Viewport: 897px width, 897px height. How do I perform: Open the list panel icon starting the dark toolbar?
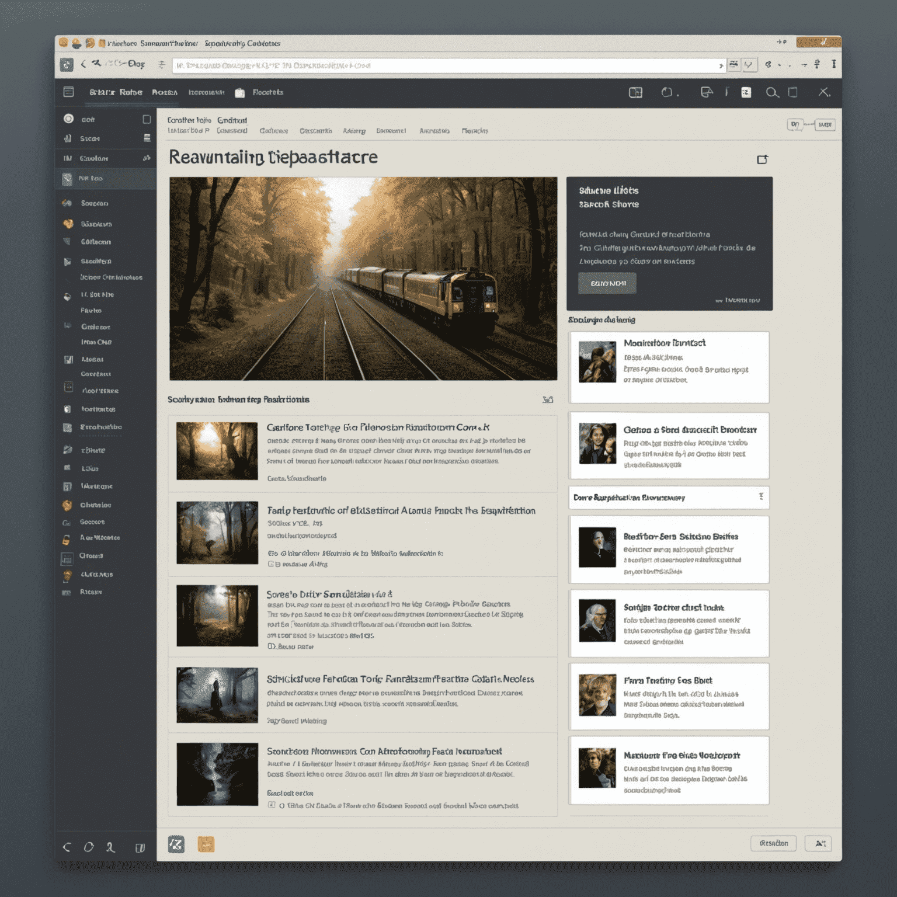pyautogui.click(x=68, y=92)
